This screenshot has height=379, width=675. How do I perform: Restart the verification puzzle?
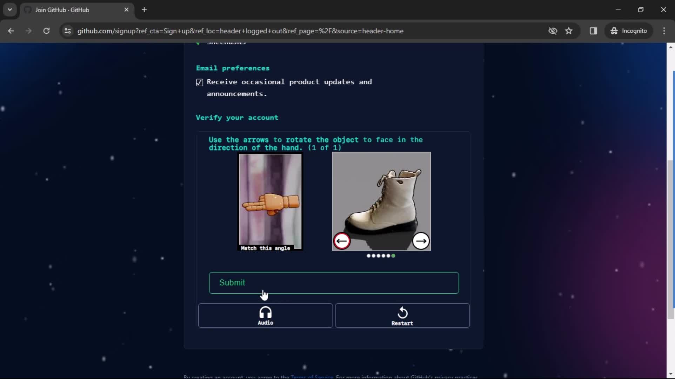coord(402,315)
